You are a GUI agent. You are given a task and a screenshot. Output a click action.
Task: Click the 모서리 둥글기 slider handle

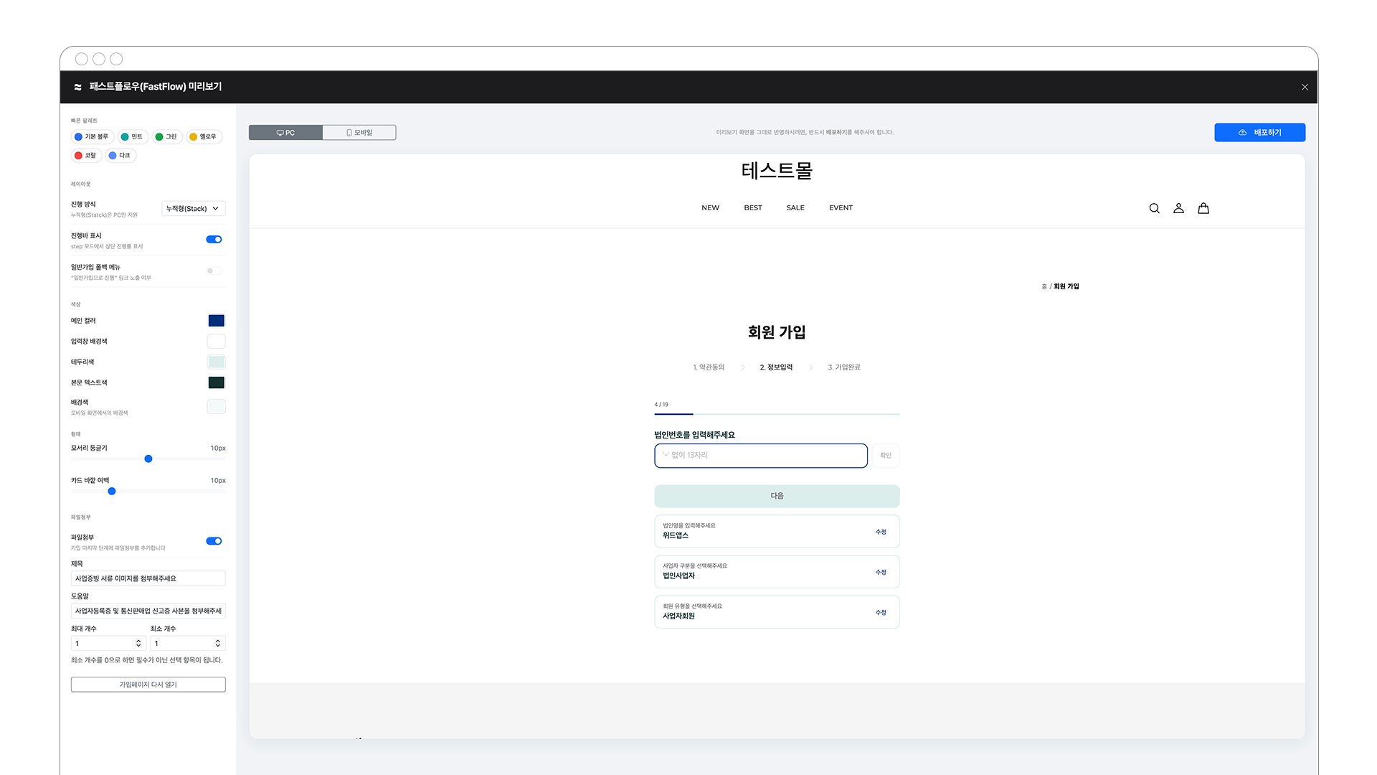(148, 459)
